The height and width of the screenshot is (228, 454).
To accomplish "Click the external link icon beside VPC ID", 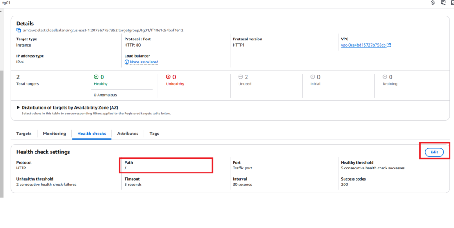I will click(389, 45).
